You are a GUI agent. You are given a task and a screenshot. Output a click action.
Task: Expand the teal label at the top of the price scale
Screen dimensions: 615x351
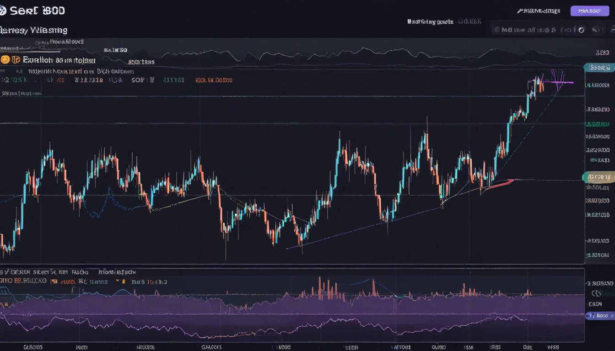(x=599, y=67)
